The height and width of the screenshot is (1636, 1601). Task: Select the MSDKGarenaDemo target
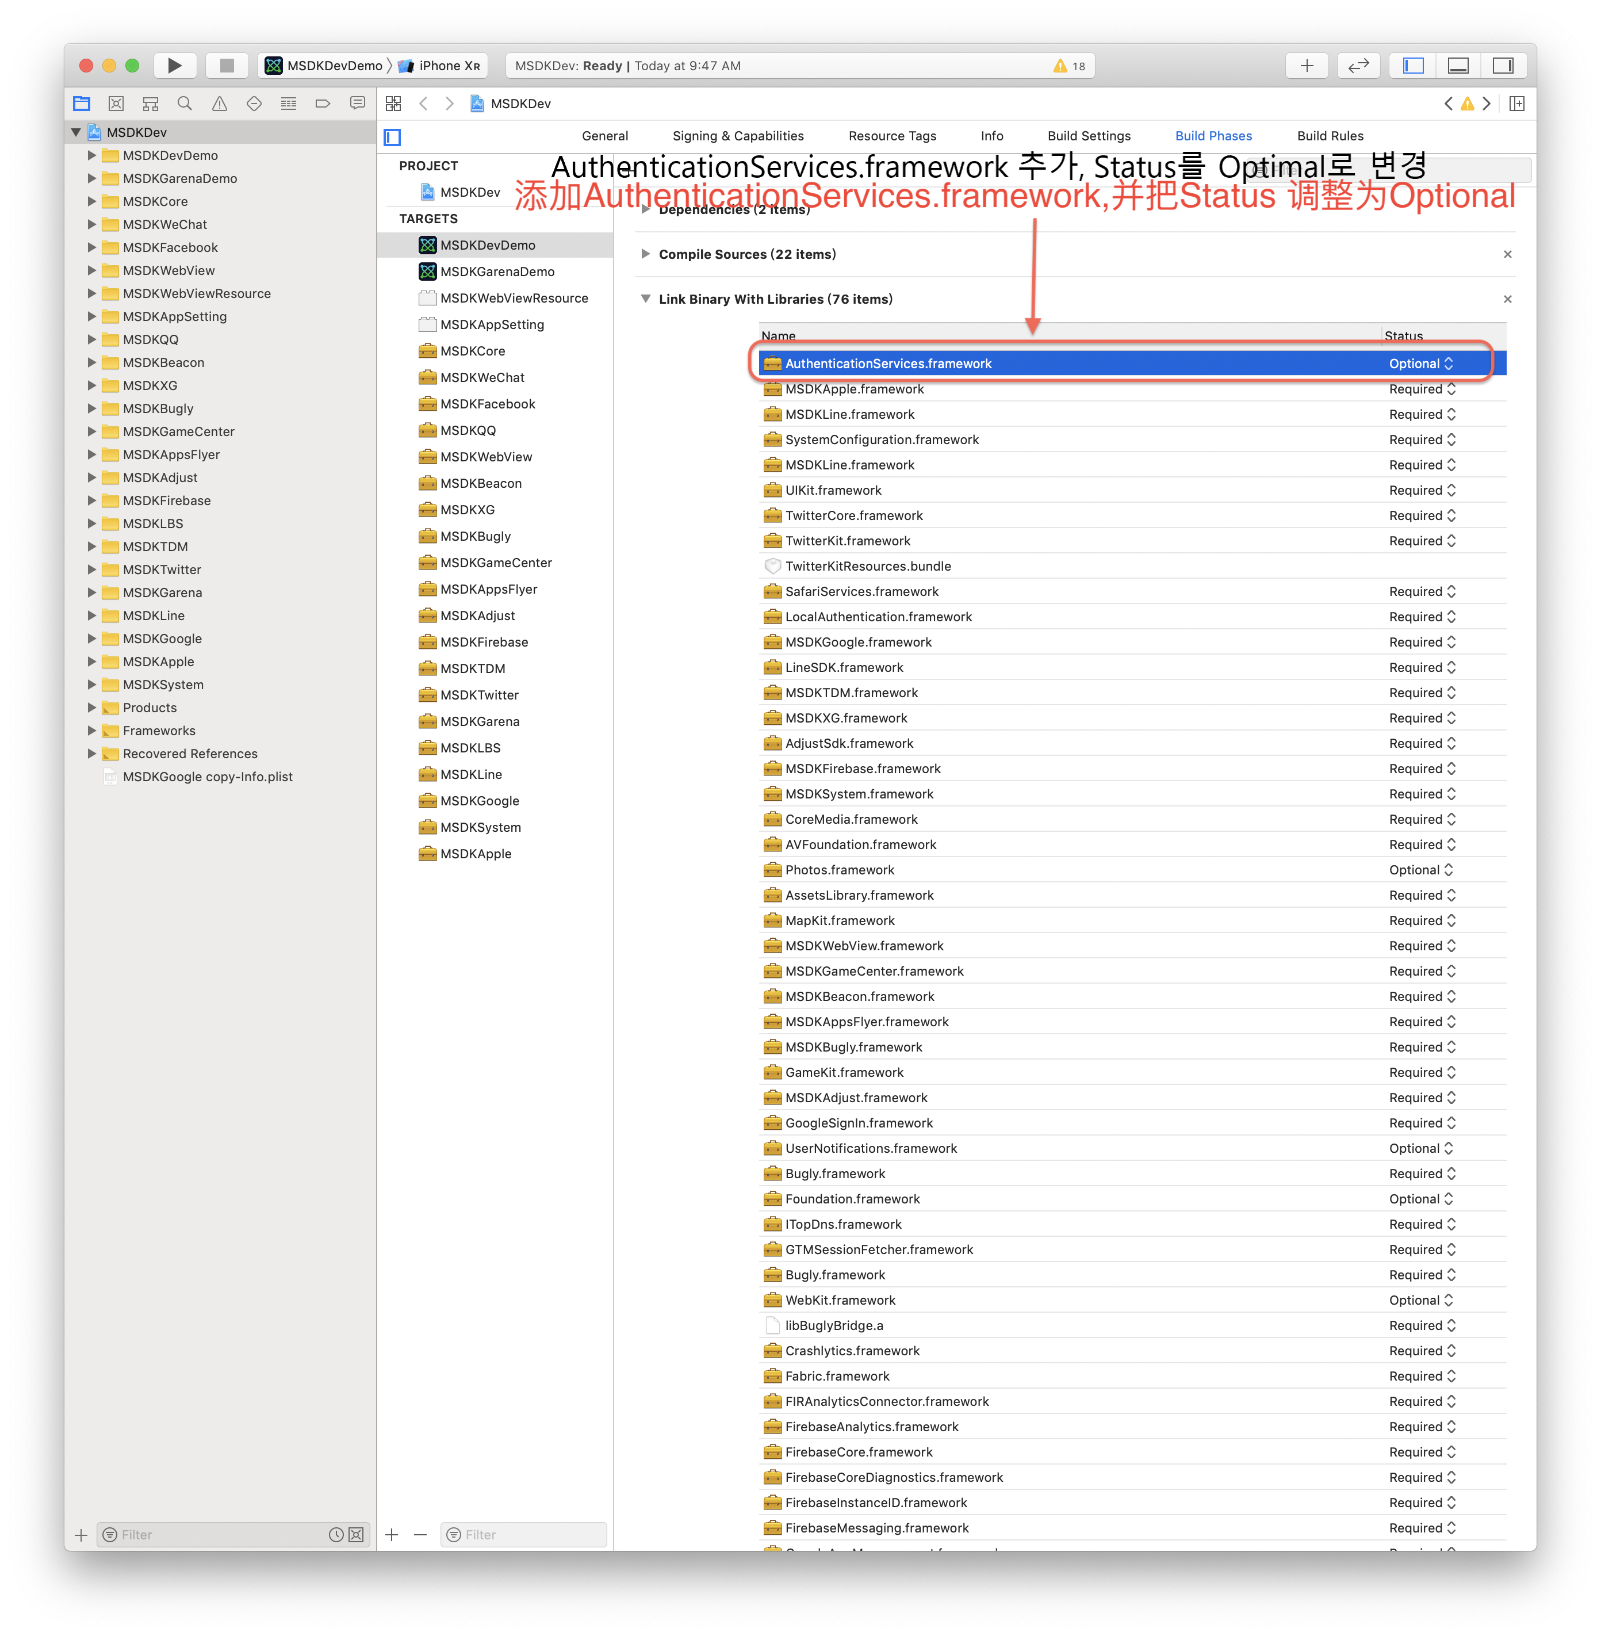[496, 272]
